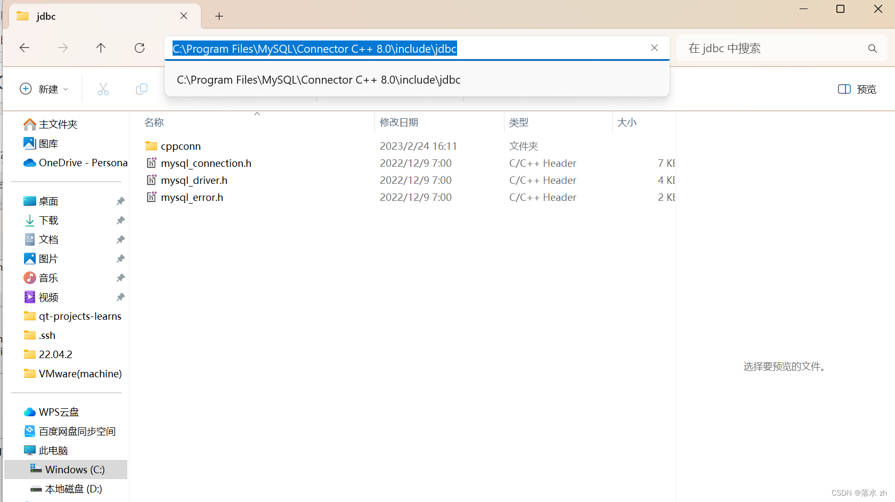This screenshot has height=502, width=895.
Task: Select the suggested jdbc path entry
Action: coord(417,80)
